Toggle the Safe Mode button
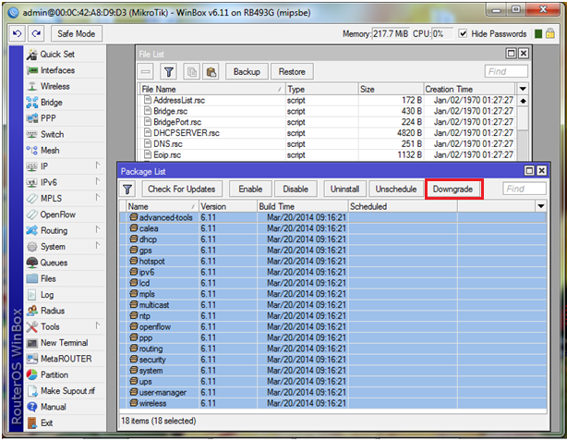Screen dimensions: 567x441 click(x=77, y=33)
